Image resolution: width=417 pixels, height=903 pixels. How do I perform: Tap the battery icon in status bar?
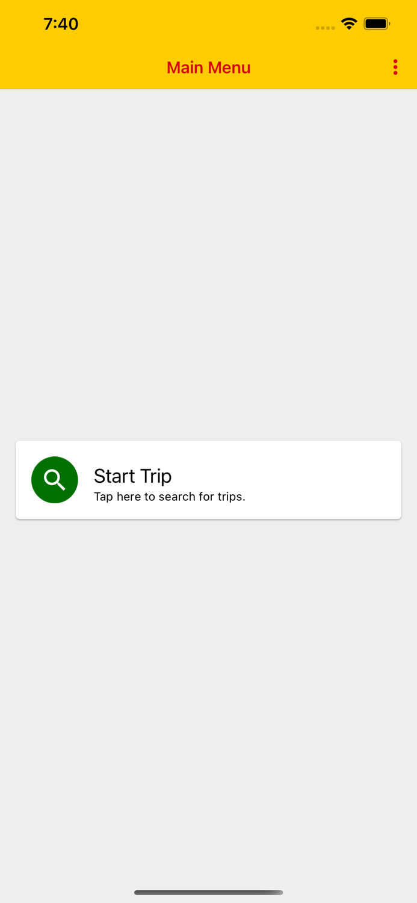pos(377,24)
